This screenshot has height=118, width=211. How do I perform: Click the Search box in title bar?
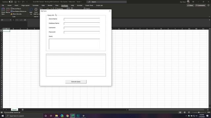point(106,2)
